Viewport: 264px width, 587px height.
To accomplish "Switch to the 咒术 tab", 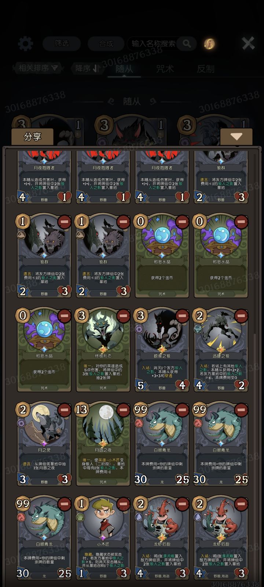I will click(165, 69).
